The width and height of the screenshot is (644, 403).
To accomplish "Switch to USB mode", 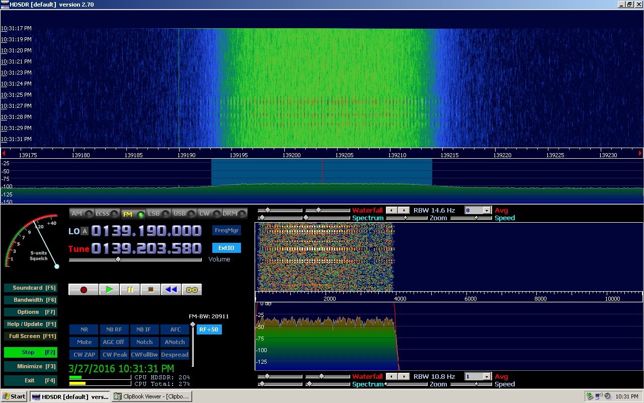I will [x=184, y=214].
